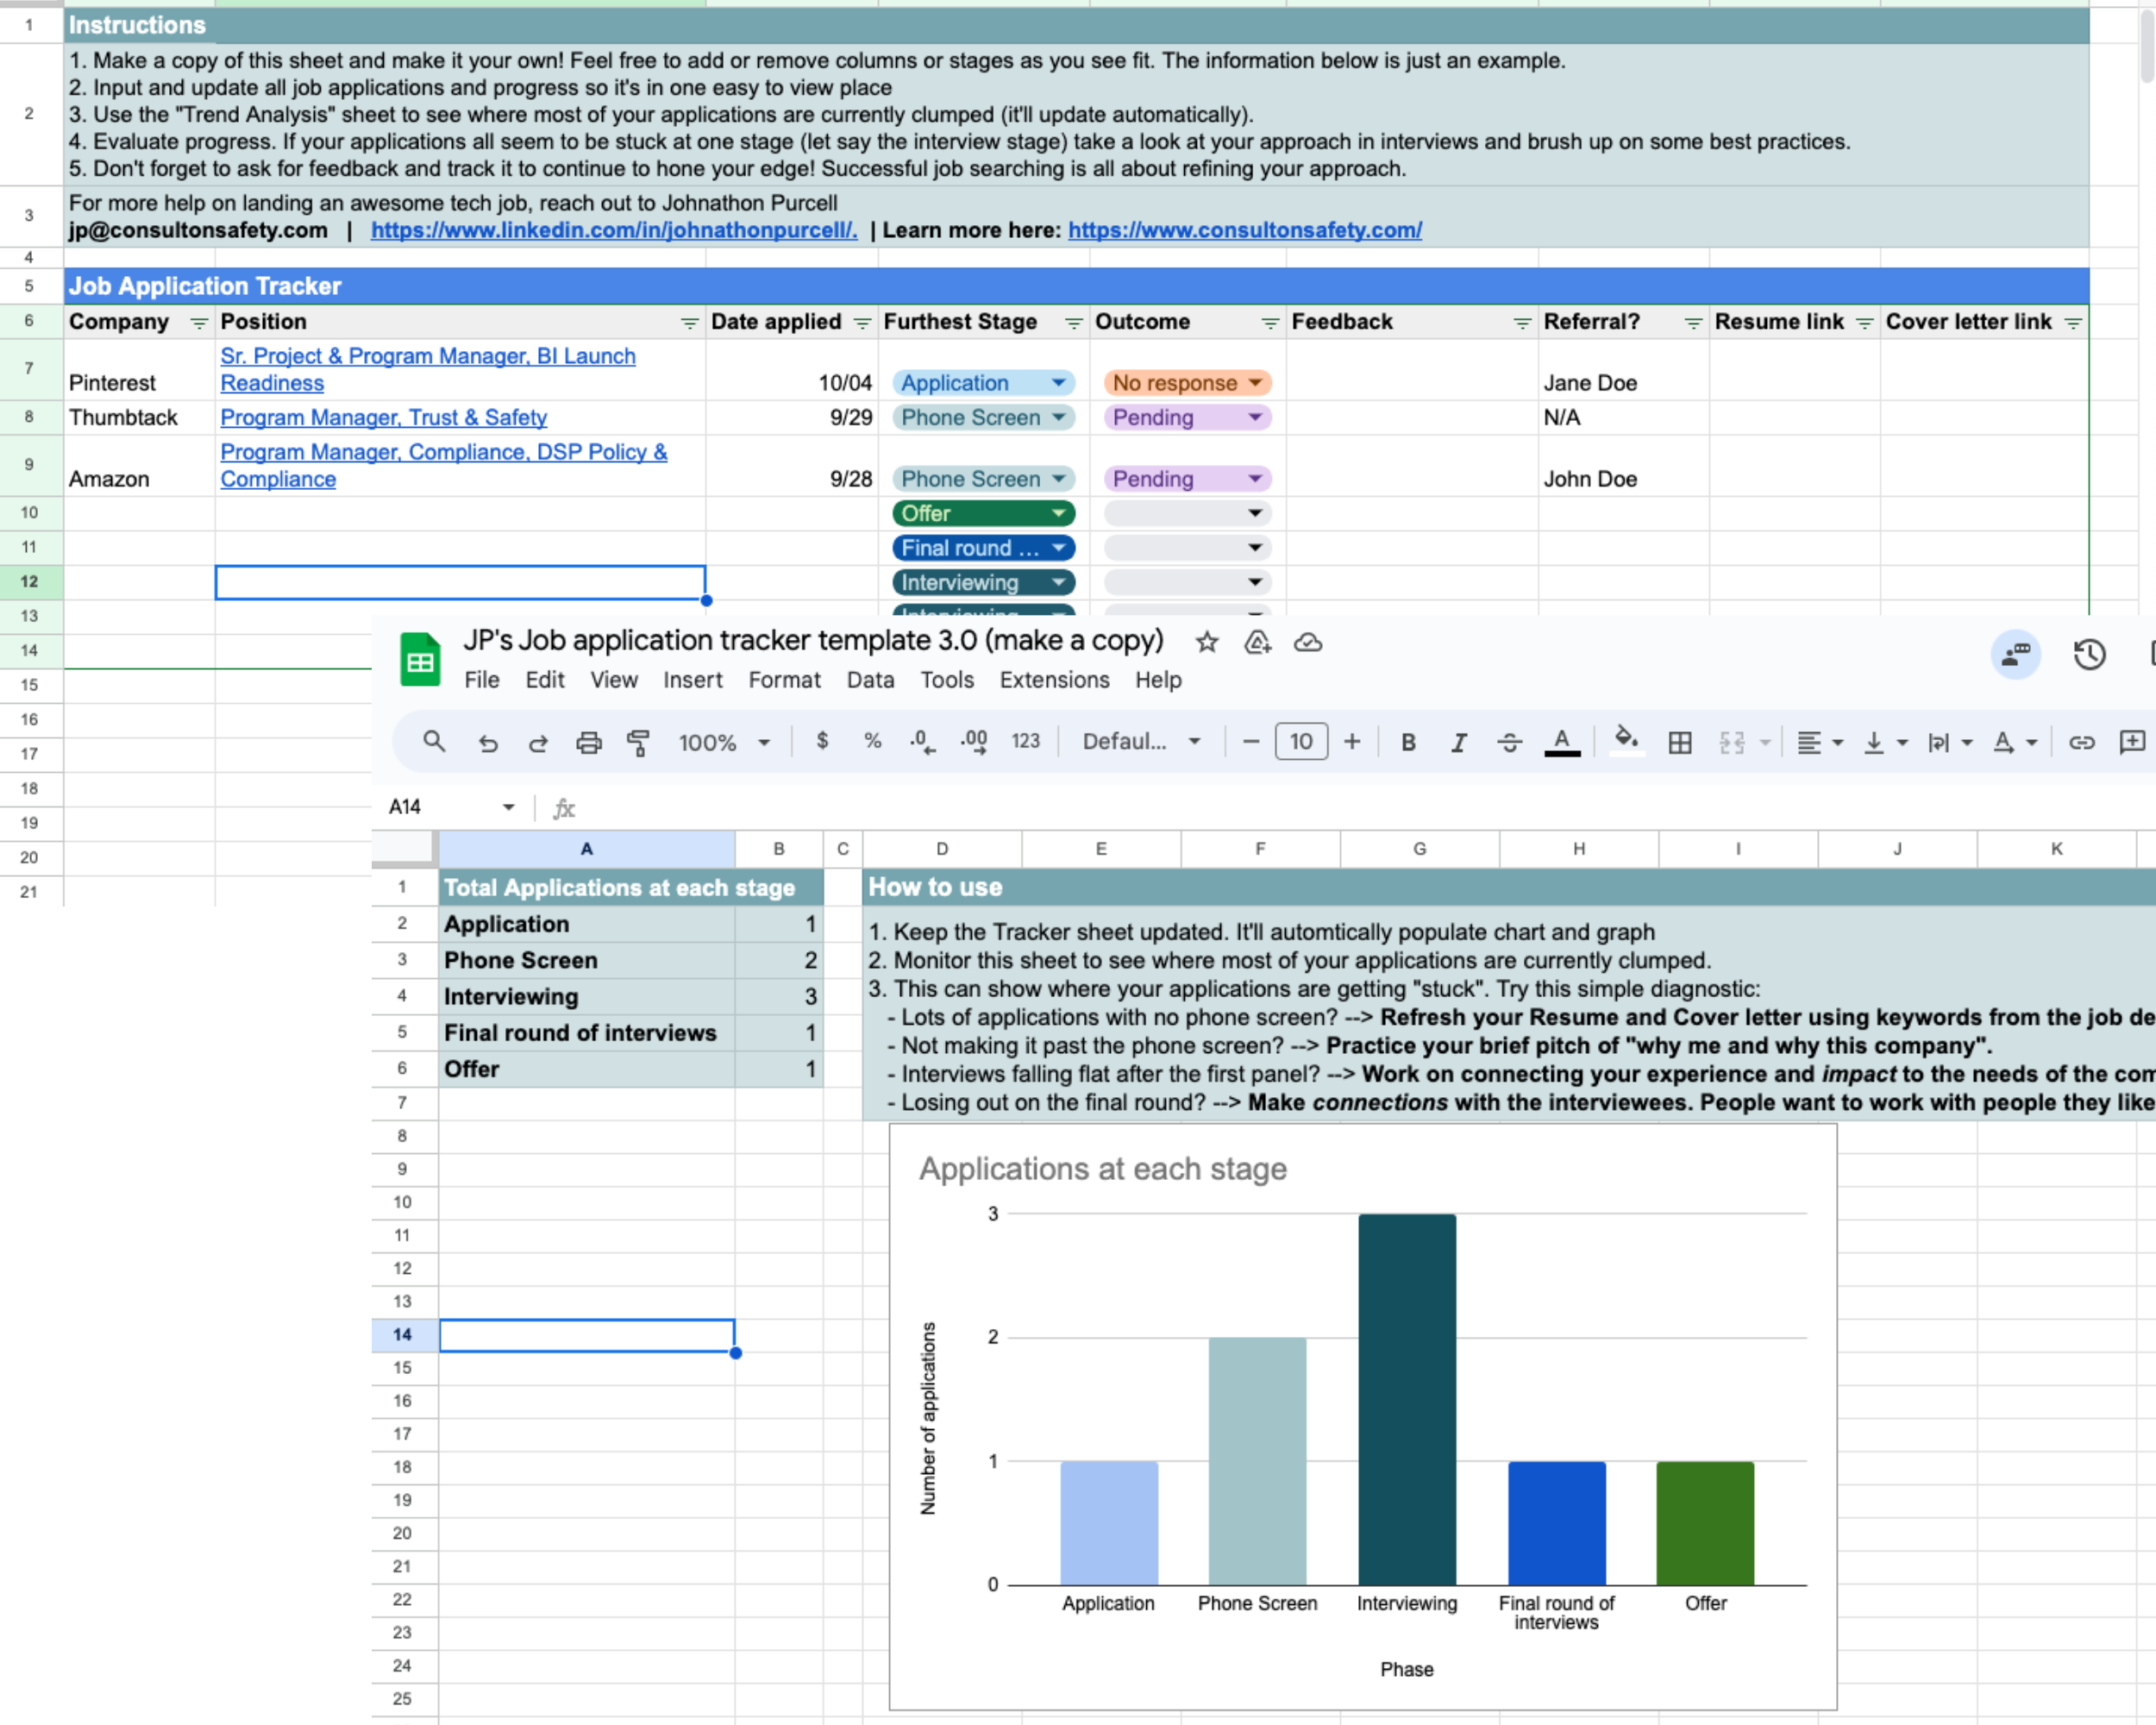The width and height of the screenshot is (2156, 1725).
Task: Toggle bold formatting button
Action: 1408,742
